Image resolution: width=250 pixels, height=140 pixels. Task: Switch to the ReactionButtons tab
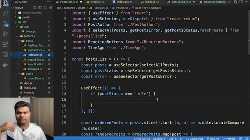click(x=213, y=2)
